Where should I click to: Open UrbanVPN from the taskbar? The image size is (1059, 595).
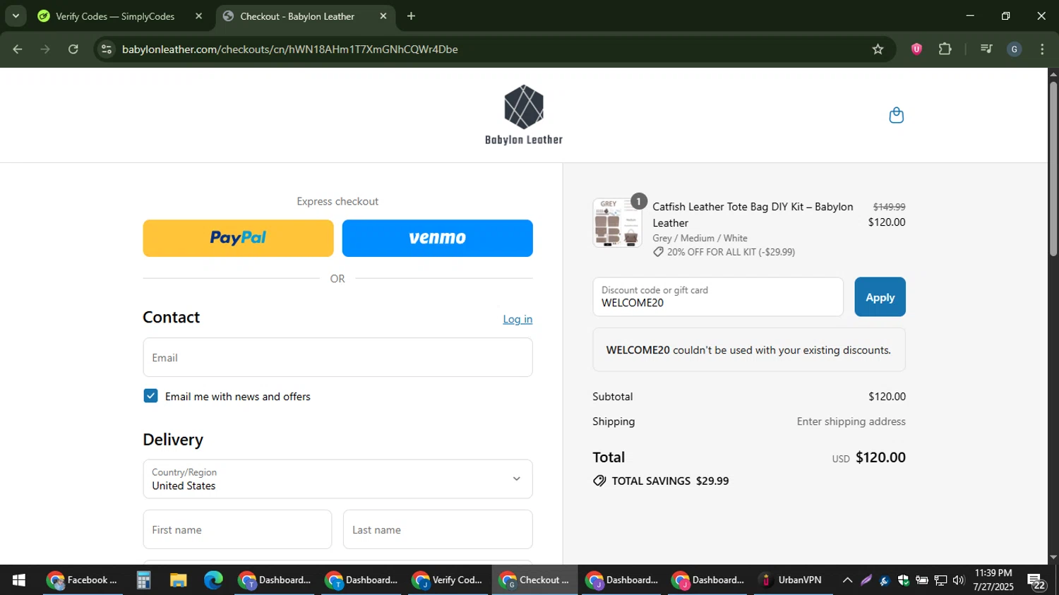tap(793, 580)
